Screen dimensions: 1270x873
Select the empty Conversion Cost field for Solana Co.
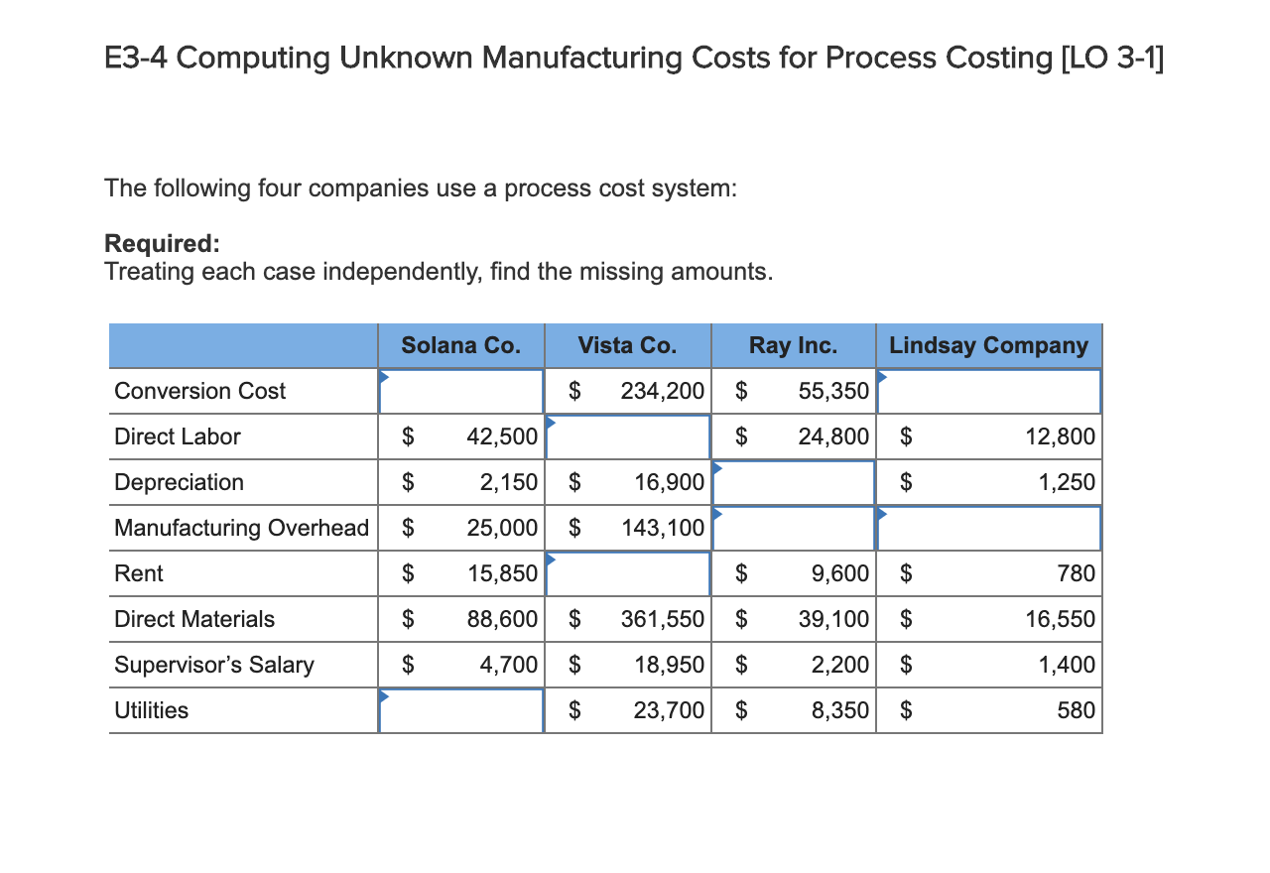tap(459, 391)
